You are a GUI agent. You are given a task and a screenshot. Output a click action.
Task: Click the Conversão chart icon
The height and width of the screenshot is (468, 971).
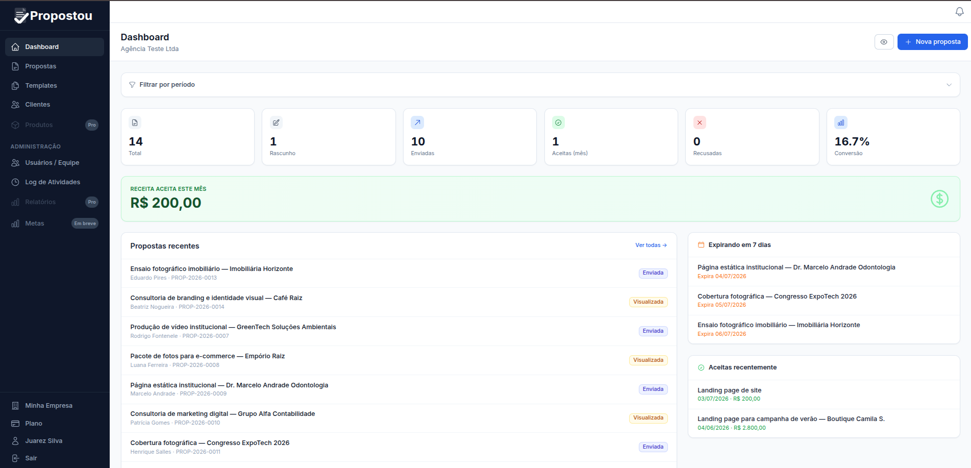pyautogui.click(x=841, y=122)
